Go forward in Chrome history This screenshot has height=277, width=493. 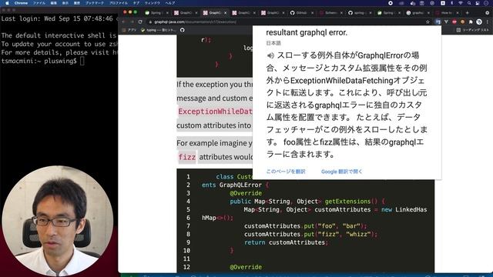tap(132, 22)
